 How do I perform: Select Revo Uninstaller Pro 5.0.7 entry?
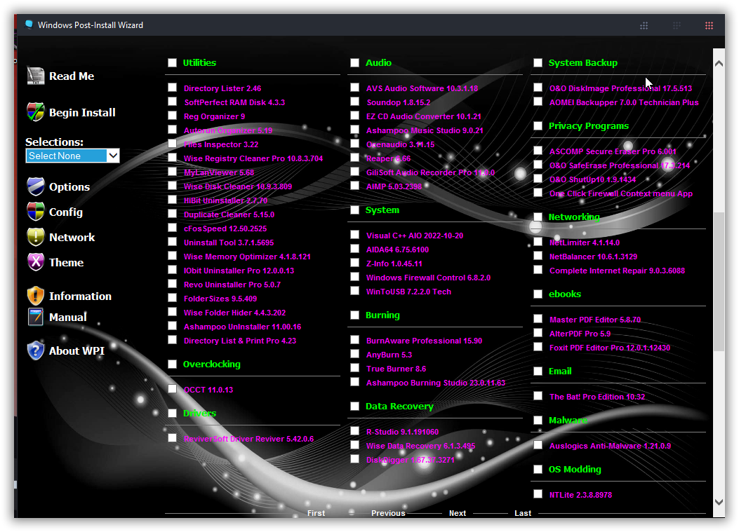coord(232,285)
